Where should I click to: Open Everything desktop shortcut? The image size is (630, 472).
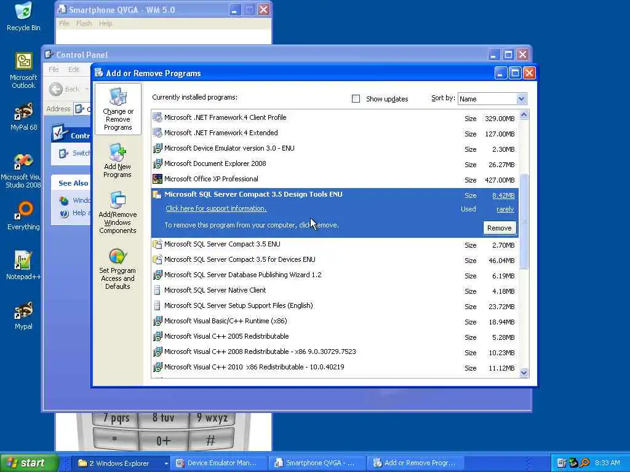(23, 216)
